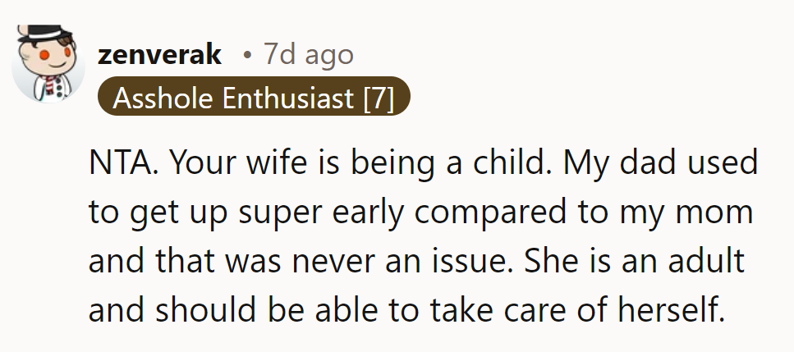The height and width of the screenshot is (352, 794).
Task: Click the [7] number in the flair
Action: [379, 98]
